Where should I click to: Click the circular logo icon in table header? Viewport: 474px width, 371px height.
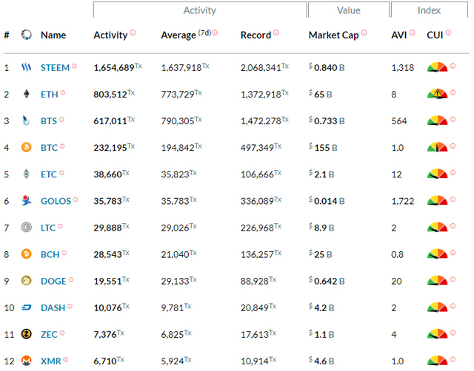click(27, 35)
